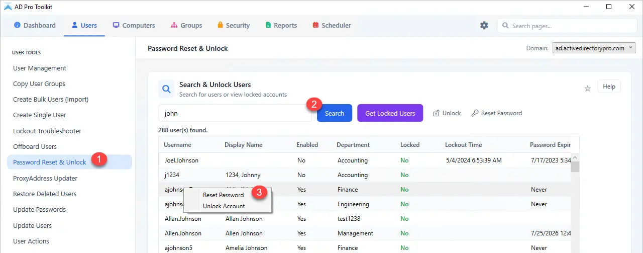Go to the Reports tab
Screen dimensions: 643x253
pos(281,25)
